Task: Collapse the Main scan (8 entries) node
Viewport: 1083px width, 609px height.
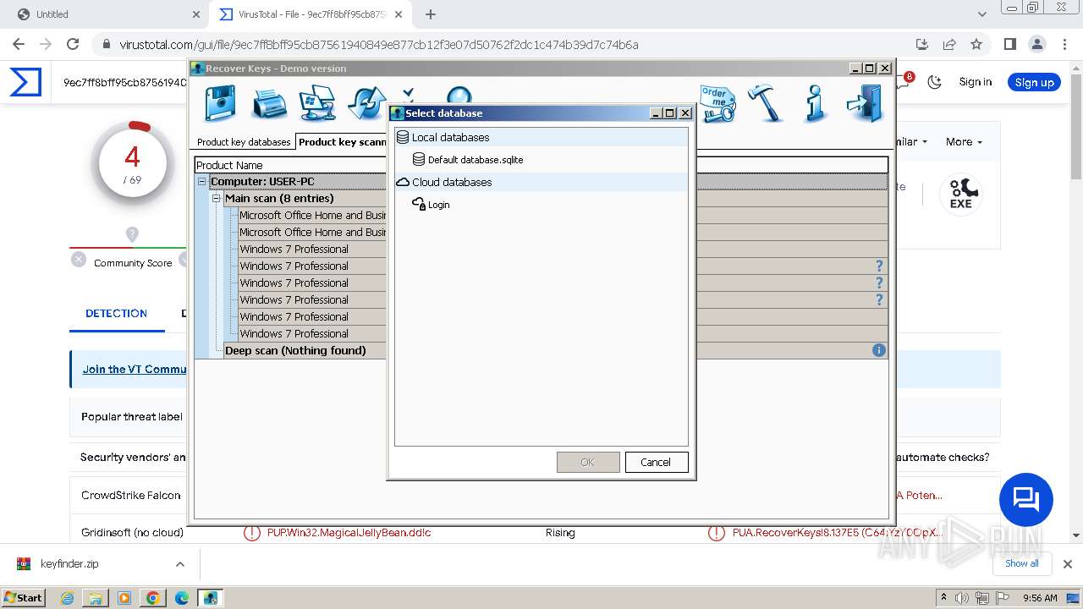Action: 217,198
